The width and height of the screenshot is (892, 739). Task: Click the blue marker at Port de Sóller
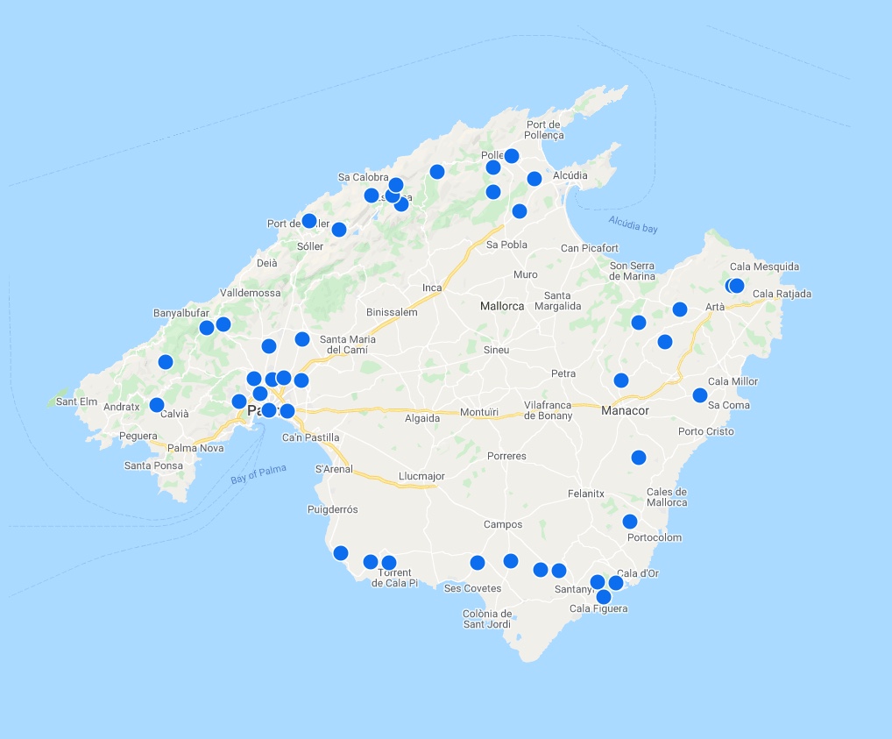(309, 221)
